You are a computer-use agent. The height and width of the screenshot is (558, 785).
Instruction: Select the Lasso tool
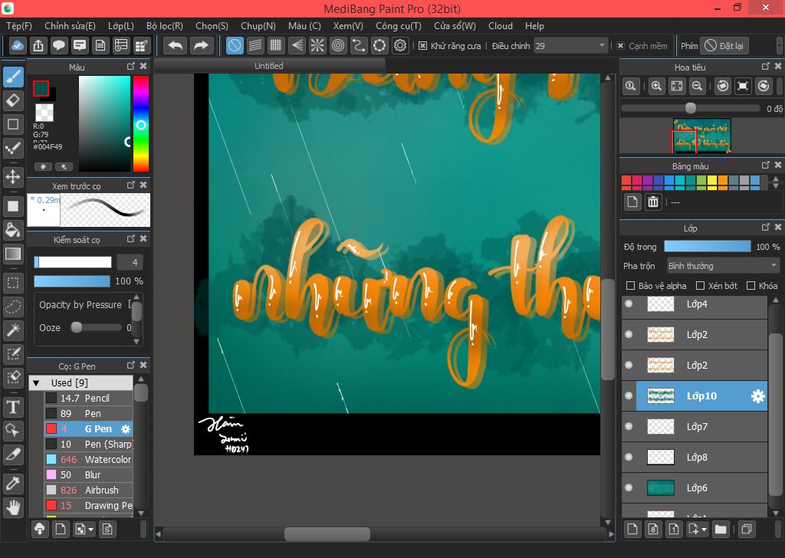pos(14,307)
